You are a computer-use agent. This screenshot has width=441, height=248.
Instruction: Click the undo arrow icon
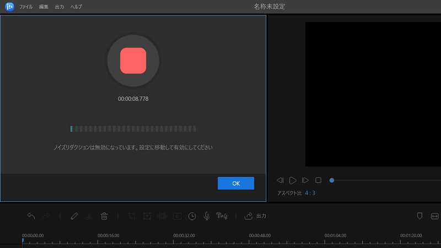pyautogui.click(x=31, y=216)
